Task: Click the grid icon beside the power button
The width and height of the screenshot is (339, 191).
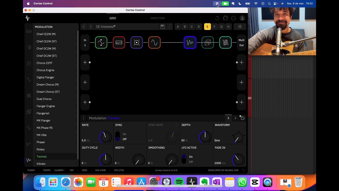Action: [x=240, y=116]
